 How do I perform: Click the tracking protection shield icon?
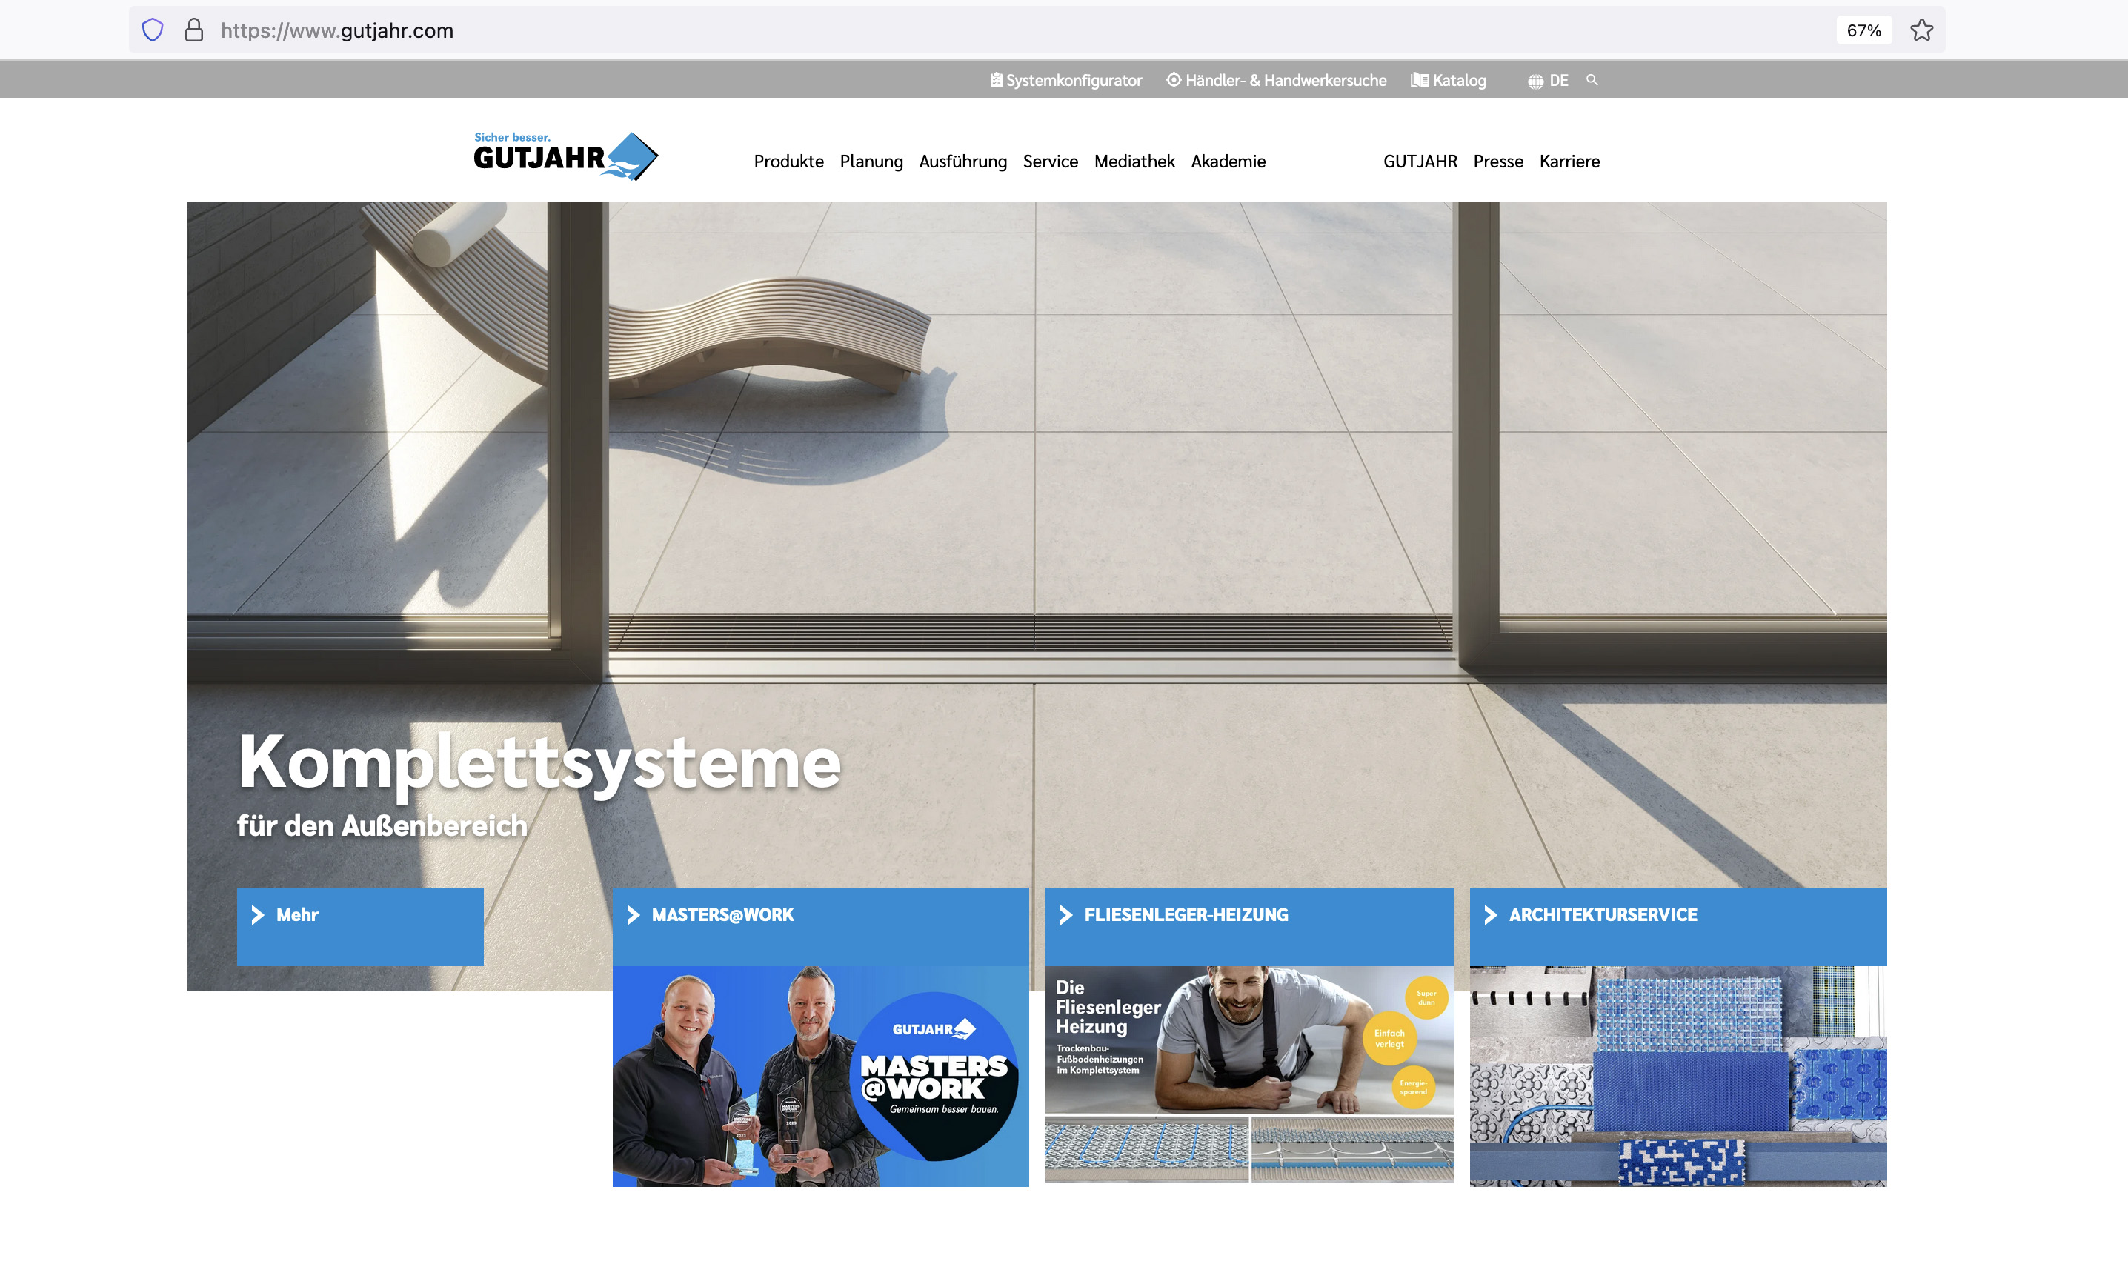(152, 30)
